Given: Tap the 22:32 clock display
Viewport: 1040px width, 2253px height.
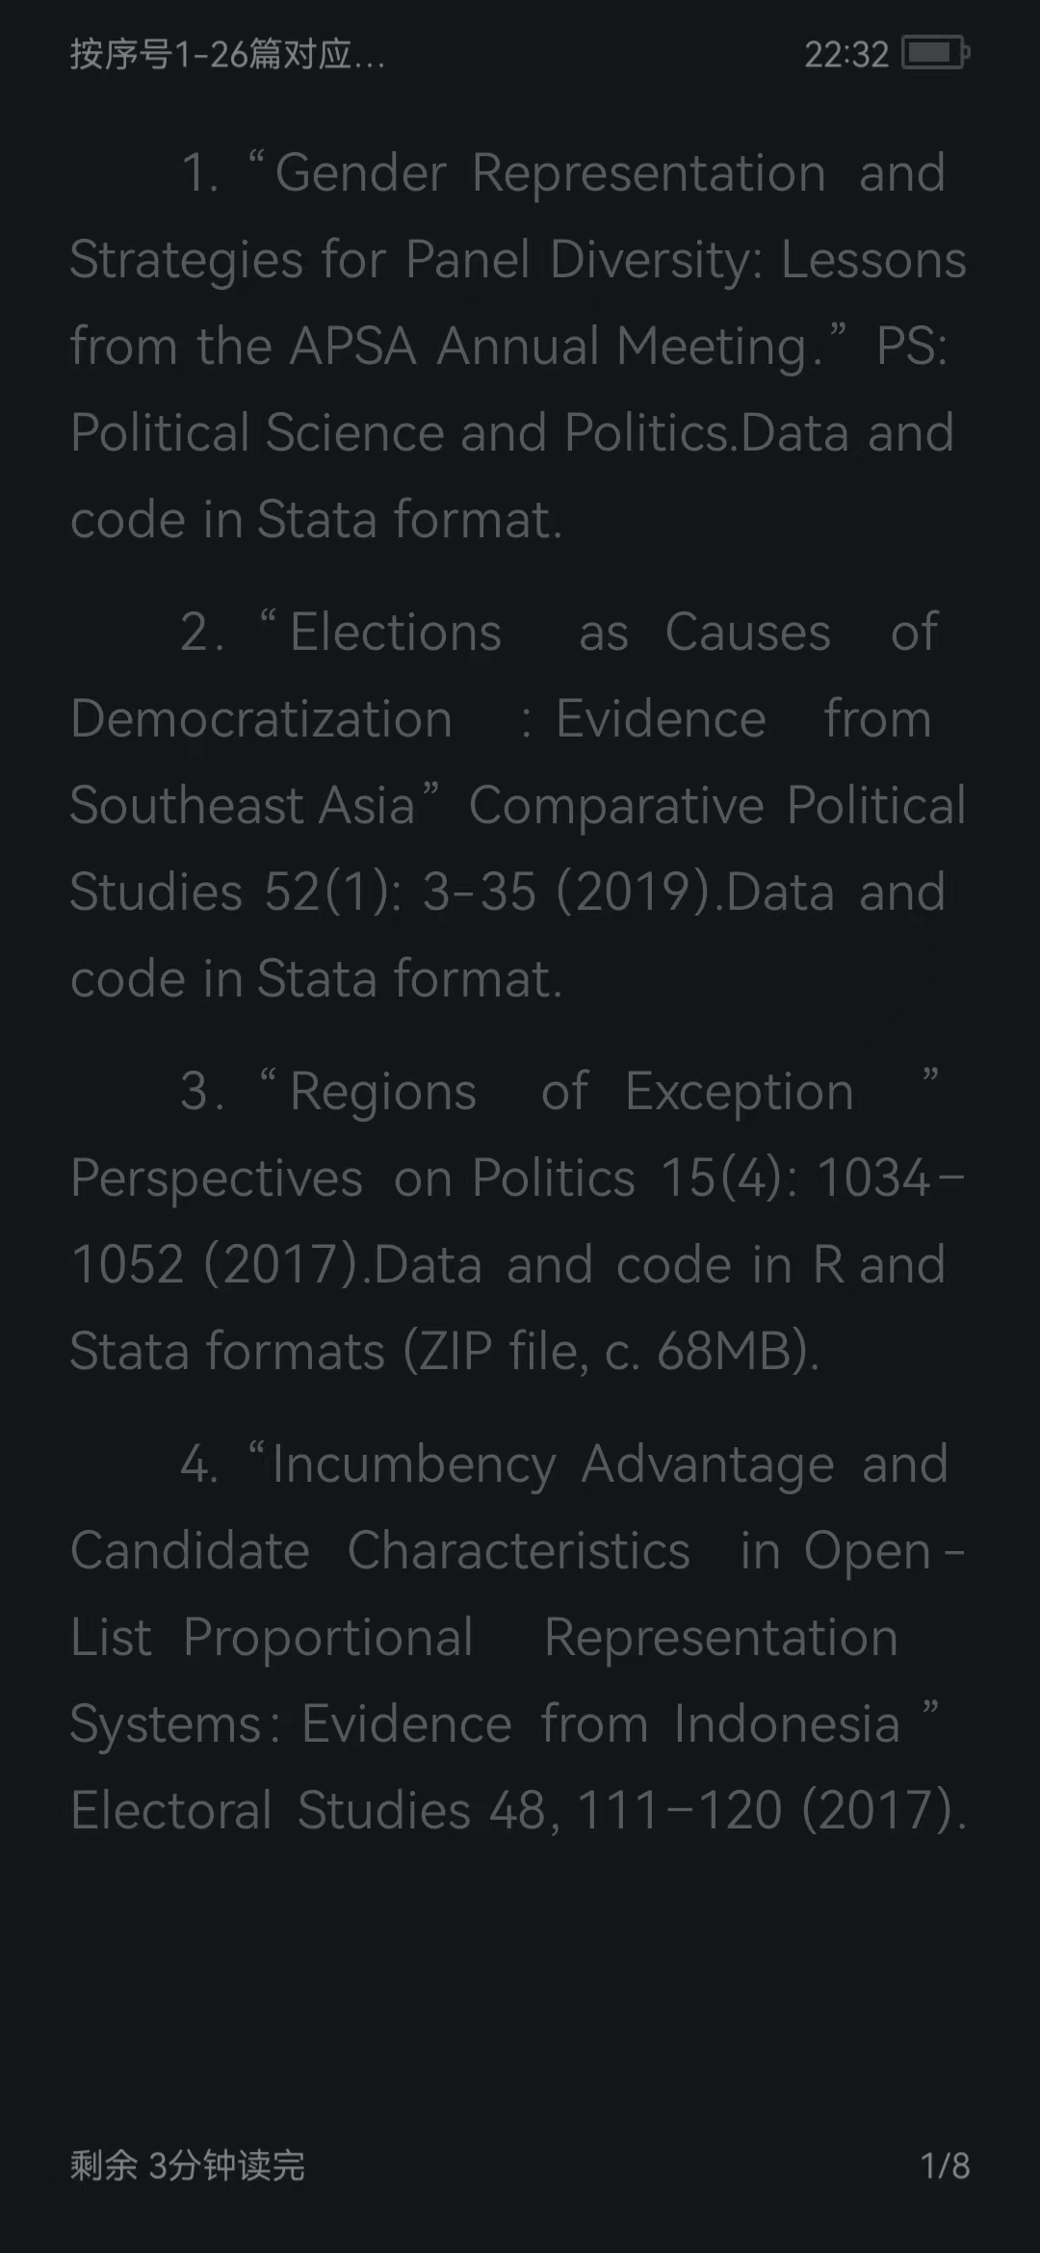Looking at the screenshot, I should point(846,55).
